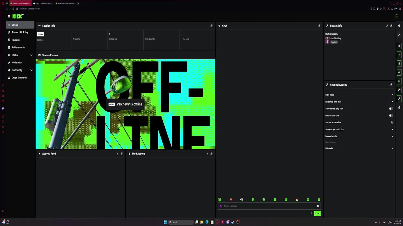The width and height of the screenshot is (403, 226).
Task: Go back in browser
Action: point(7,9)
